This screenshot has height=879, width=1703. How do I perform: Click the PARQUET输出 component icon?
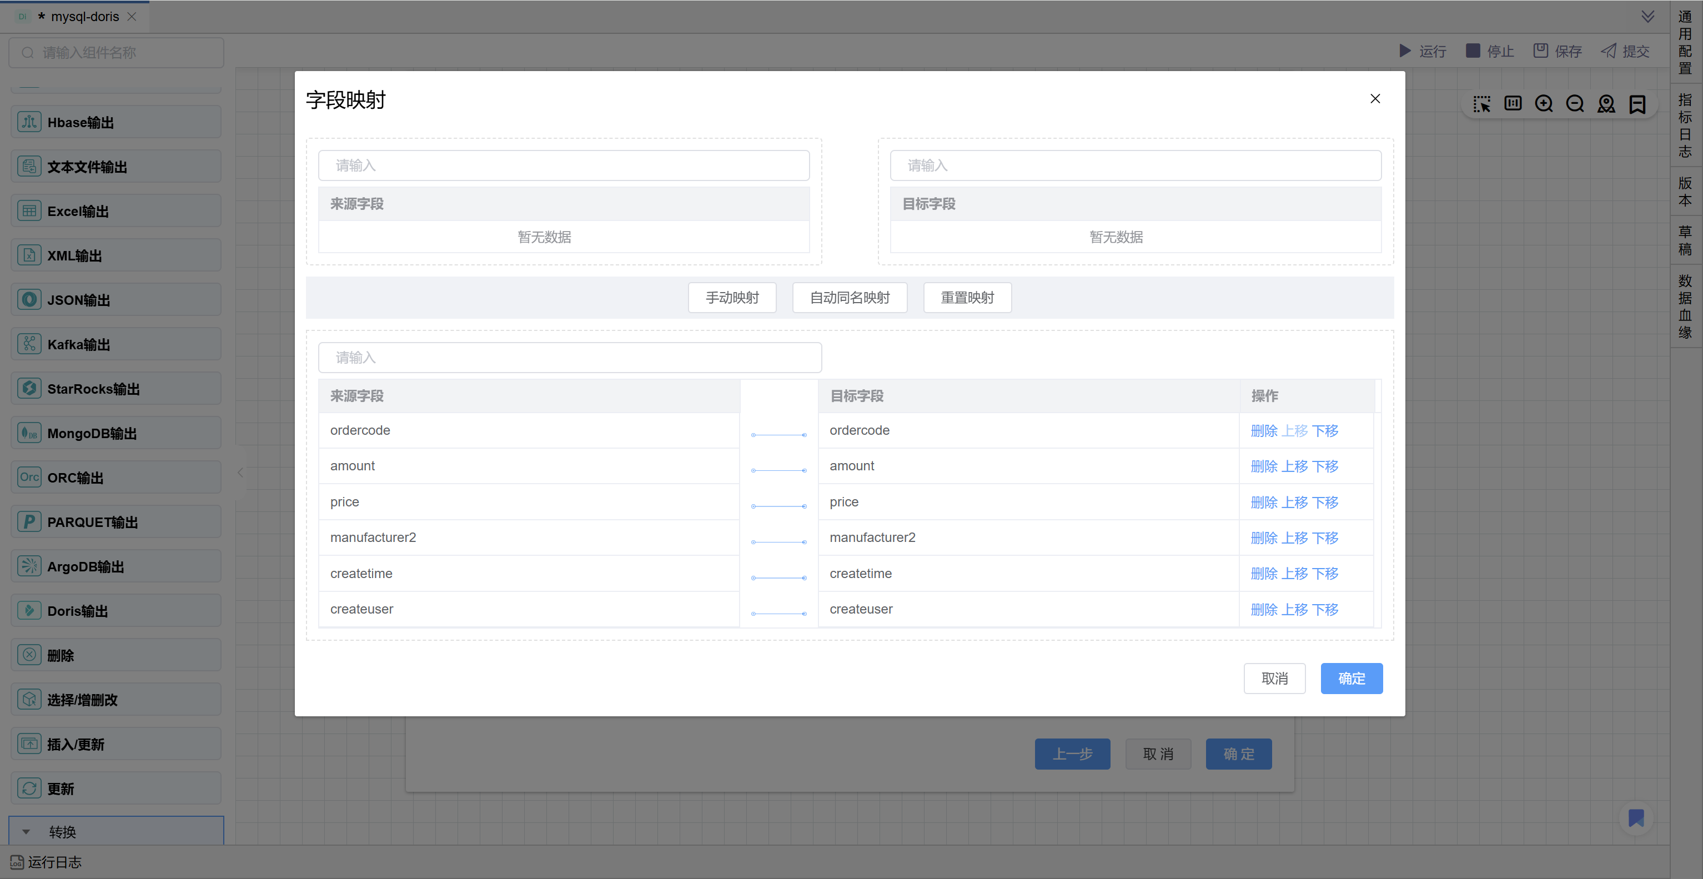(29, 522)
